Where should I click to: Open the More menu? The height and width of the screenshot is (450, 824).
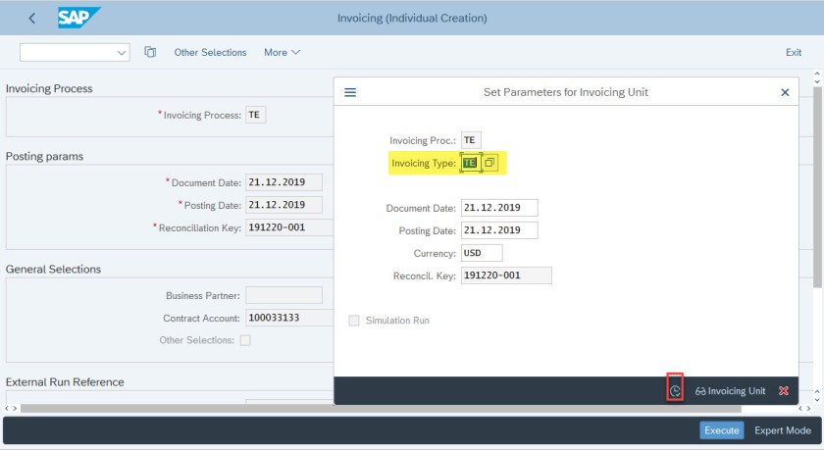282,53
